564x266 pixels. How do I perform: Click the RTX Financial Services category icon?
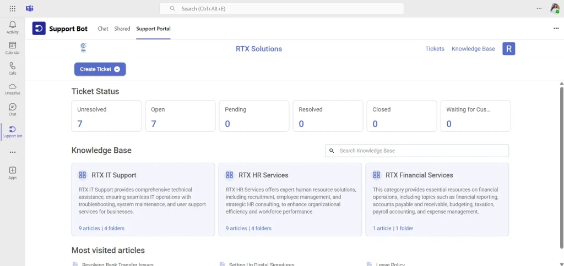(x=377, y=175)
